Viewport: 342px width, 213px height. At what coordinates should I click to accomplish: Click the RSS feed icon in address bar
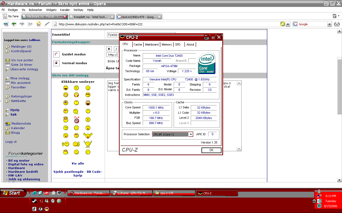tap(282, 24)
